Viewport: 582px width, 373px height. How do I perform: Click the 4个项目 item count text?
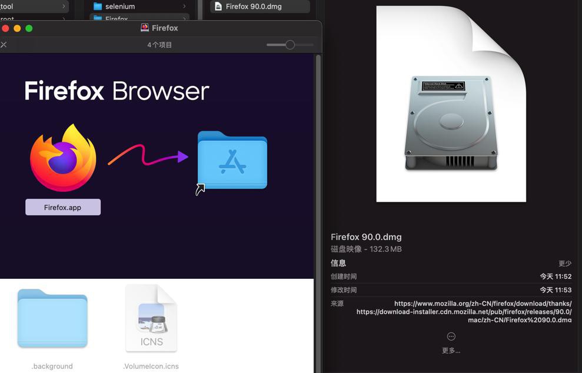[x=159, y=45]
